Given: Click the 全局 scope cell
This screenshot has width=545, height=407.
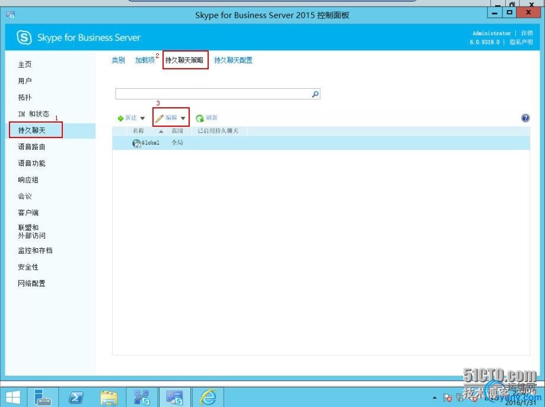Looking at the screenshot, I should [x=177, y=142].
